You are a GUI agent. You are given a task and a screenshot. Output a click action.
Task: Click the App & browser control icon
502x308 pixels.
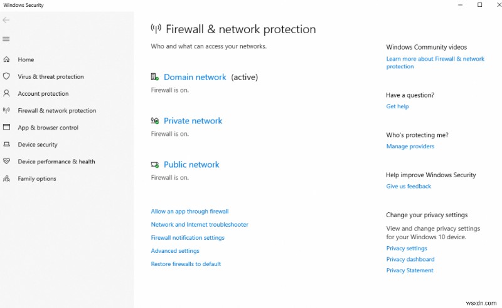(6, 127)
